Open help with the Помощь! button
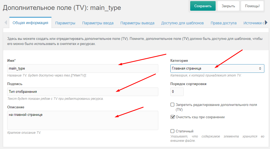This screenshot has width=270, height=149. tap(252, 6)
